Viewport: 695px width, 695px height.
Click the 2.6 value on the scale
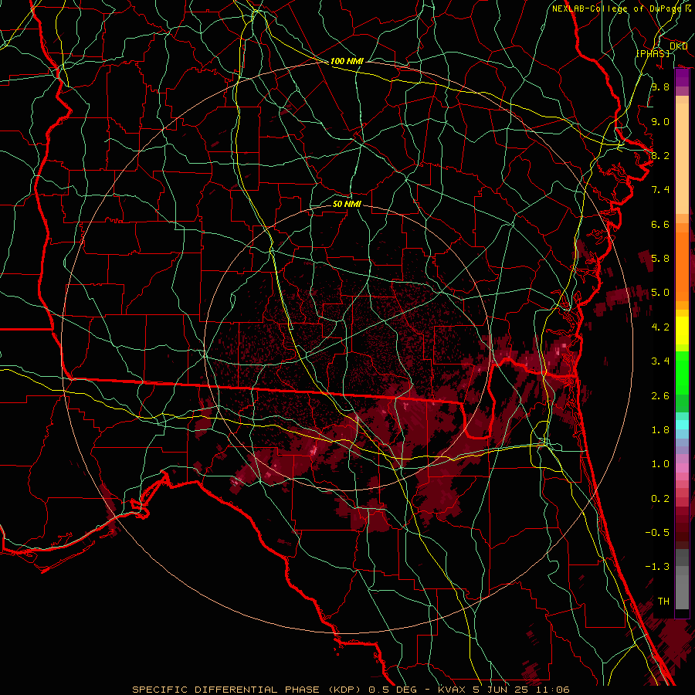click(660, 396)
